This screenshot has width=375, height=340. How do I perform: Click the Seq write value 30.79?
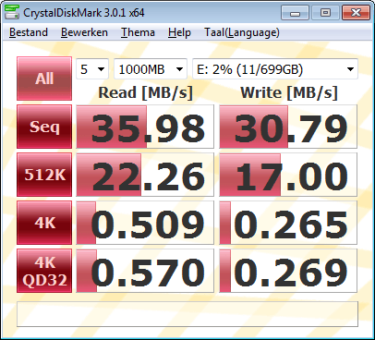click(288, 127)
